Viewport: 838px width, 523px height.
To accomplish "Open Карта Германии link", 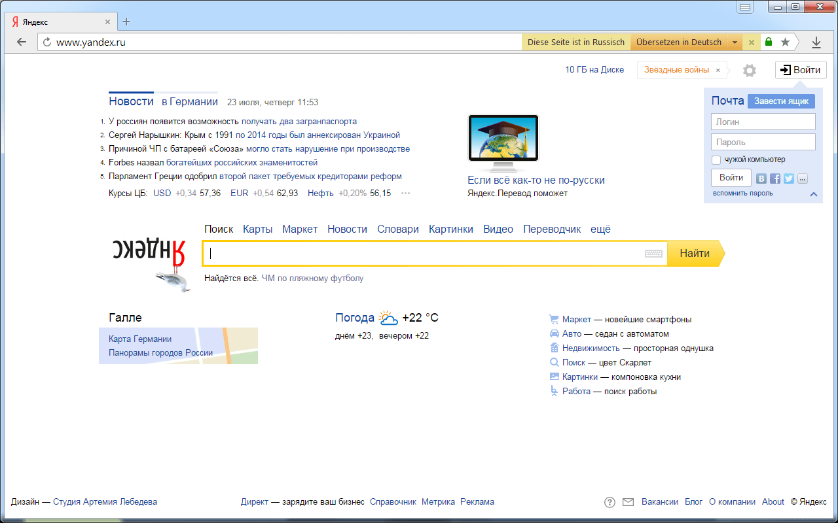I will pyautogui.click(x=140, y=339).
